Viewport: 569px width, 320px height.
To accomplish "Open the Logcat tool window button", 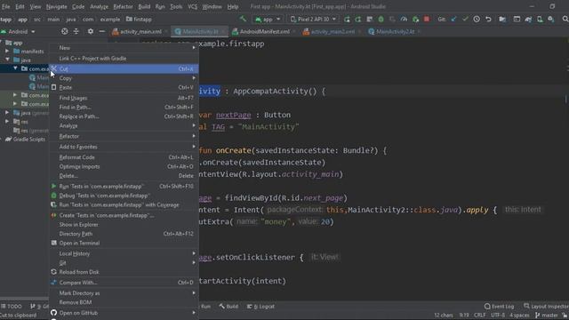I will tap(260, 307).
